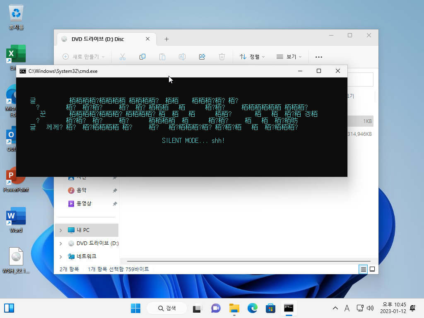Open the Widgets panel on the taskbar
This screenshot has height=318, width=424.
tap(9, 308)
